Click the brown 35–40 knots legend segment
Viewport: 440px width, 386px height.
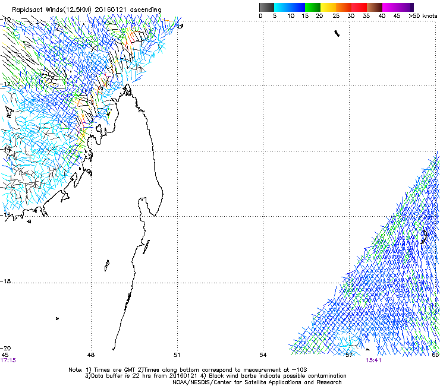pyautogui.click(x=375, y=7)
